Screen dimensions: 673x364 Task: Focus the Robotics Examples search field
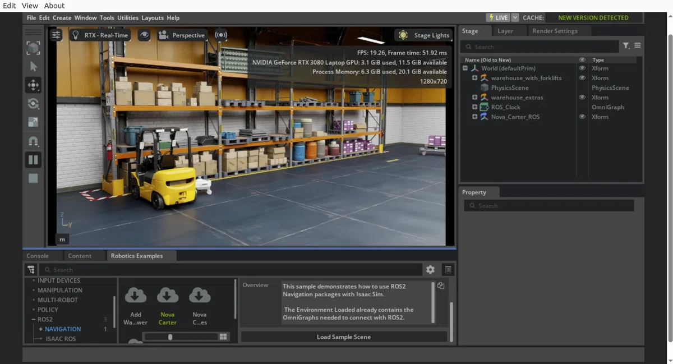230,270
